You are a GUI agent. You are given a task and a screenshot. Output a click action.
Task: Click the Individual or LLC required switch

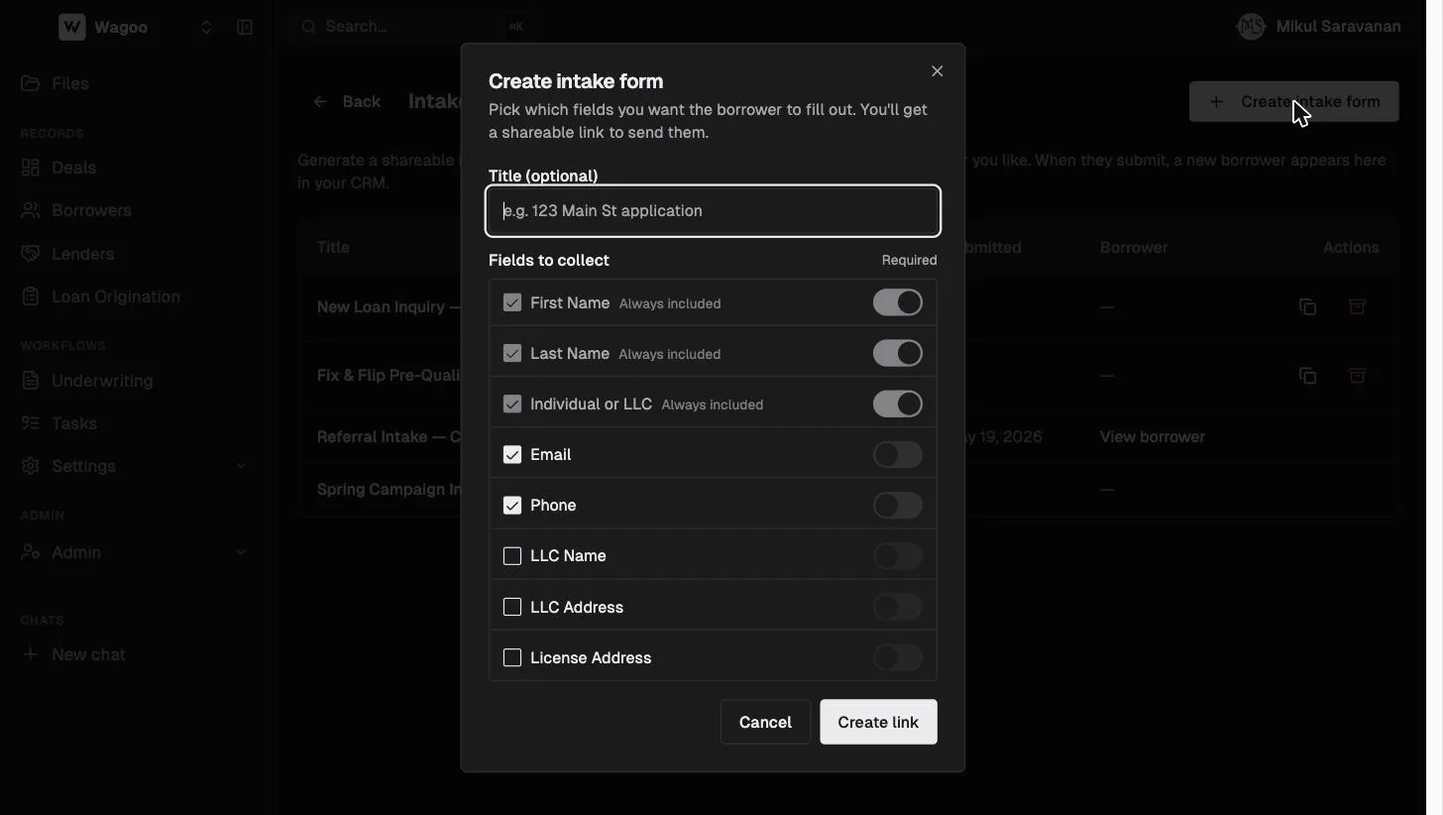tap(897, 404)
